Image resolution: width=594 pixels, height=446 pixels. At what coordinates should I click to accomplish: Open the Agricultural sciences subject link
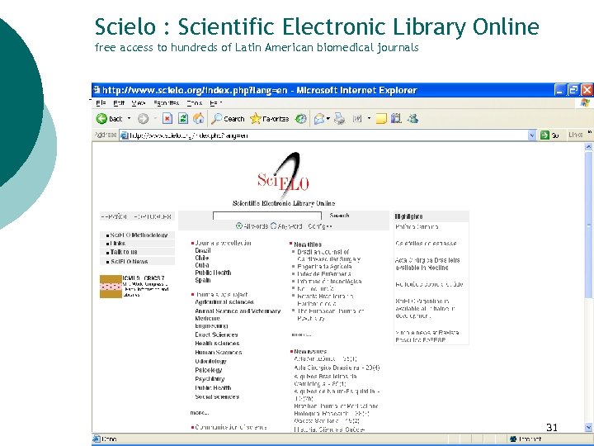[x=224, y=302]
